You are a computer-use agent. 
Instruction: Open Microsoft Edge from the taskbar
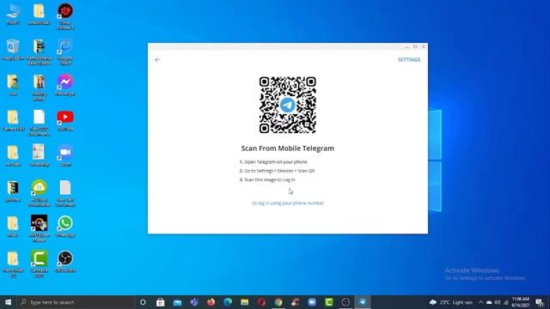pos(228,302)
